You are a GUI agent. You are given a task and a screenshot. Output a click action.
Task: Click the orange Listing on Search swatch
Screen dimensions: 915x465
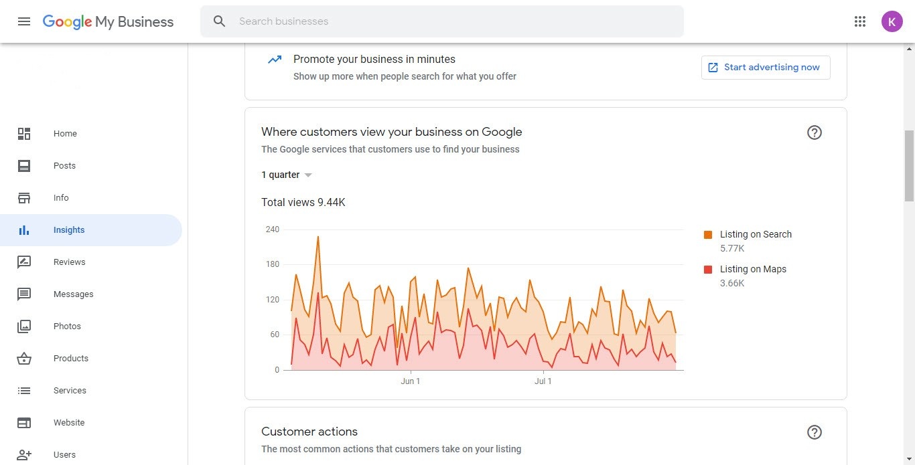point(708,235)
